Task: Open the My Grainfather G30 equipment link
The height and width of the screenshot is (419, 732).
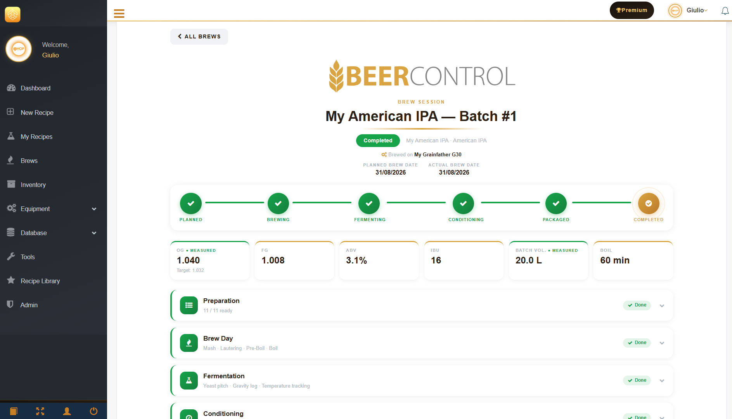Action: [x=438, y=154]
